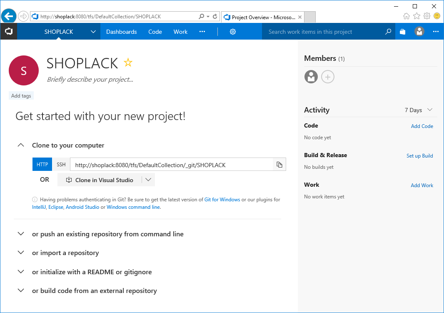This screenshot has height=313, width=444.
Task: Click the Add tags button
Action: pyautogui.click(x=21, y=96)
